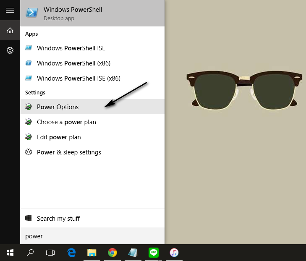Screen dimensions: 306x261
Task: Open Power Options setting
Action: 92,107
